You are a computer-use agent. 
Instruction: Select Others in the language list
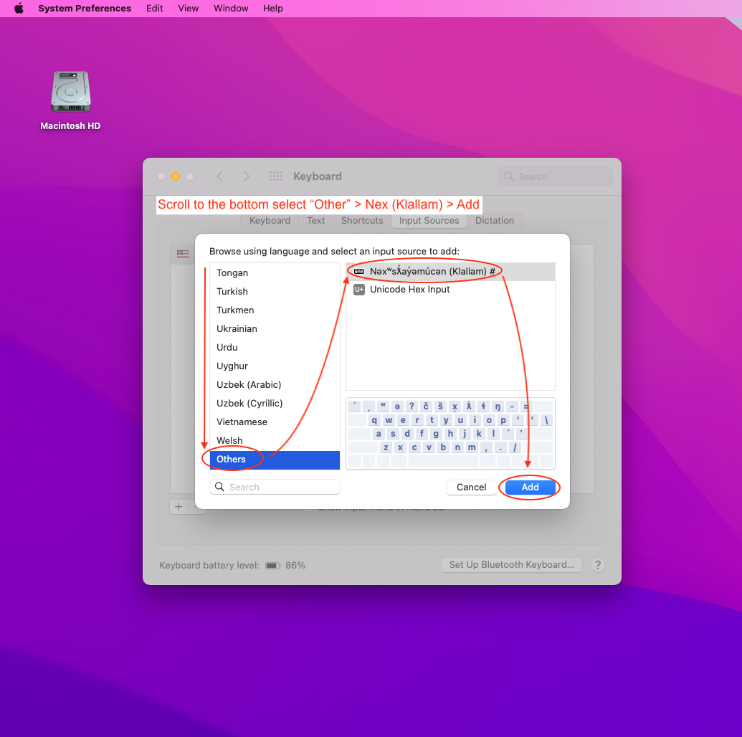tap(275, 459)
